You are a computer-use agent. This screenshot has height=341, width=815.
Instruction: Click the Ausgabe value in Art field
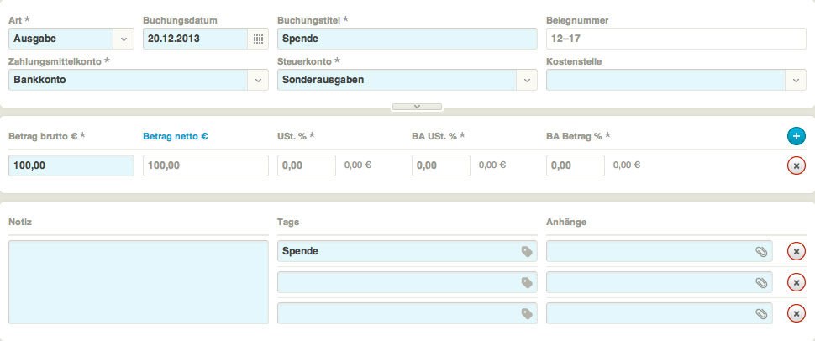click(x=34, y=39)
